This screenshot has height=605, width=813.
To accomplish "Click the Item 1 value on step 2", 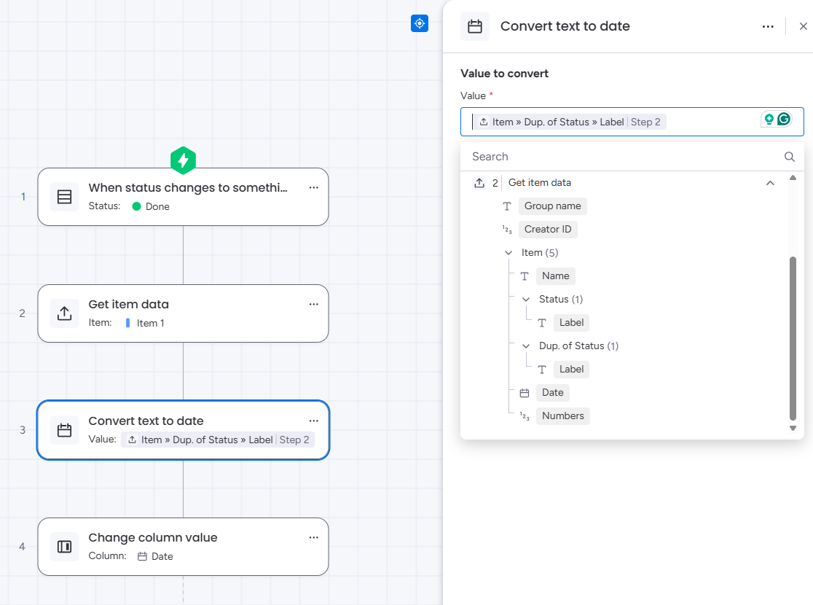I will point(145,323).
